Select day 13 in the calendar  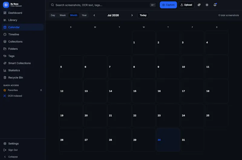95,91
